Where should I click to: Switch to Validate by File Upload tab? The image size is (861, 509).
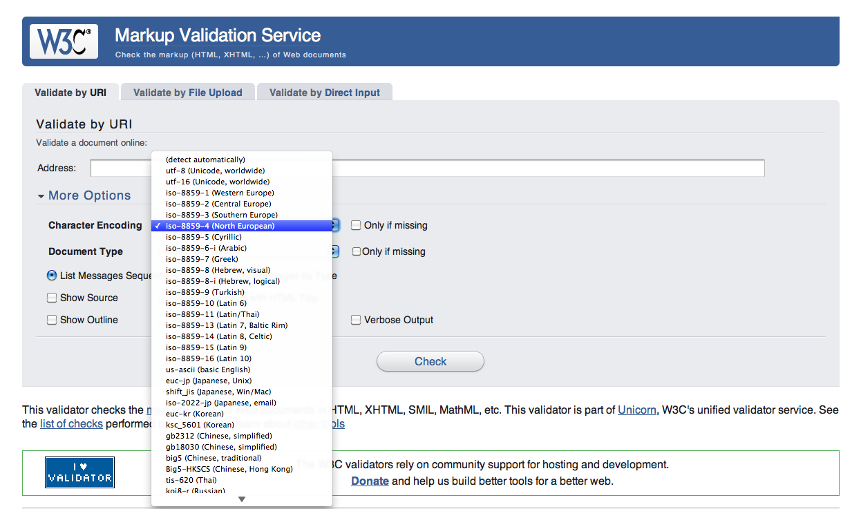187,93
